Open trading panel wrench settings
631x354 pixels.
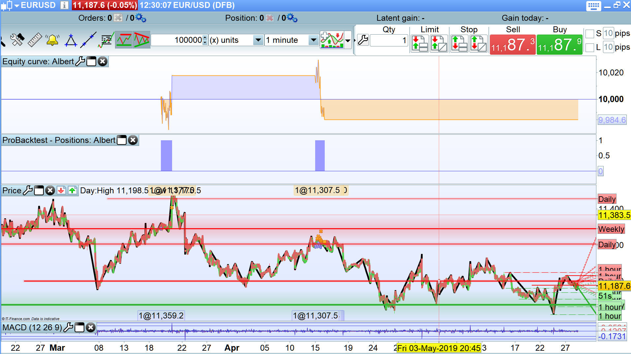click(x=363, y=40)
